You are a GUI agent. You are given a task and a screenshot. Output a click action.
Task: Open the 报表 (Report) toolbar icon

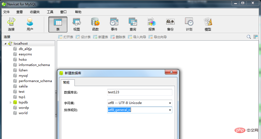tap(152, 24)
